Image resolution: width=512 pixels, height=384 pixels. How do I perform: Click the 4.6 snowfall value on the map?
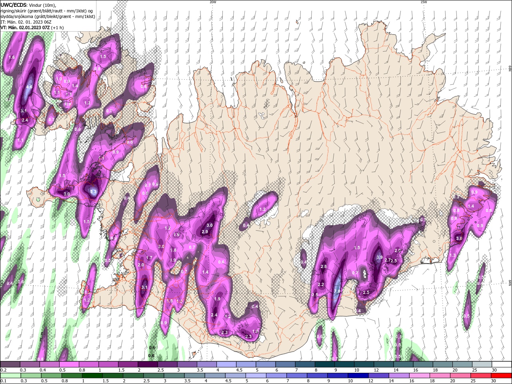(x=29, y=86)
